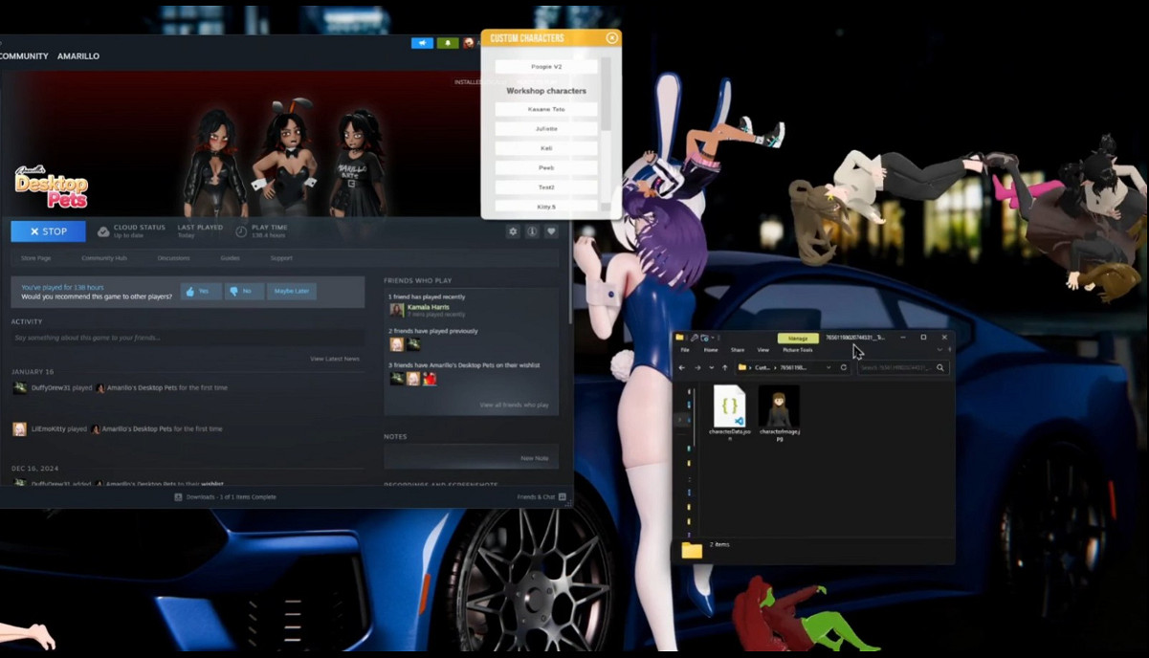1149x658 pixels.
Task: Refresh the Explorer folder view
Action: pos(843,367)
